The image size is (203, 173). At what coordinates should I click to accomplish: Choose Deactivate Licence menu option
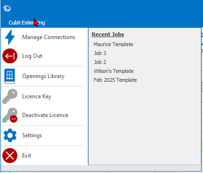(x=43, y=115)
